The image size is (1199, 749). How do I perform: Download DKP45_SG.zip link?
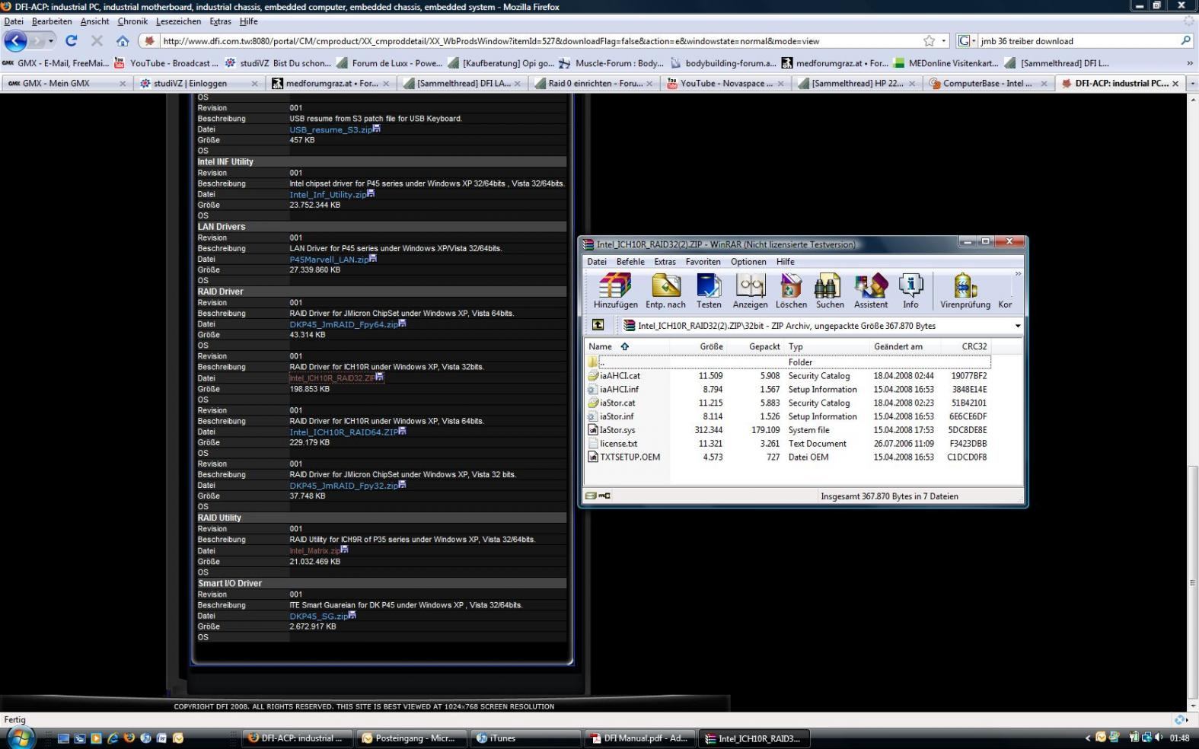pos(318,616)
